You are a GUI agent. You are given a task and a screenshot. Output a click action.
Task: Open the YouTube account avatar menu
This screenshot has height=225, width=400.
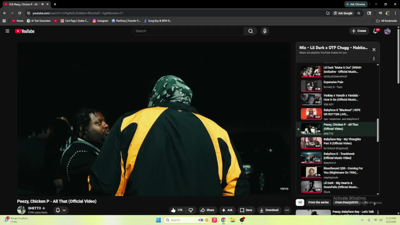(x=387, y=31)
